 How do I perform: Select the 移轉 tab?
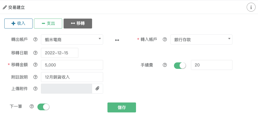tap(78, 23)
